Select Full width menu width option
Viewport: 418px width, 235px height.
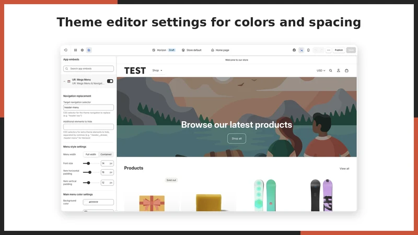(x=90, y=155)
